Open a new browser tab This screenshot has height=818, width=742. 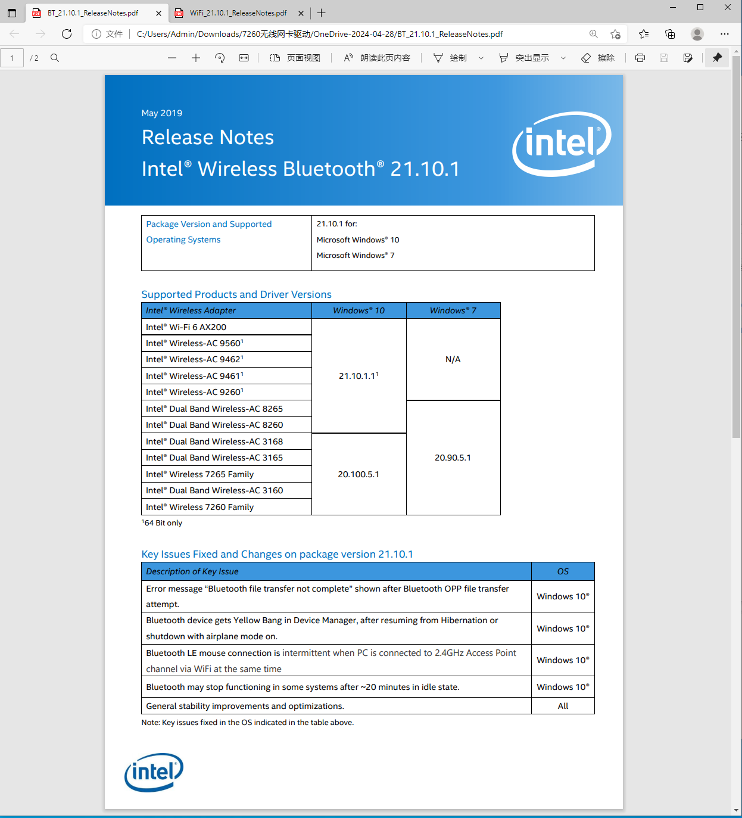[x=322, y=13]
